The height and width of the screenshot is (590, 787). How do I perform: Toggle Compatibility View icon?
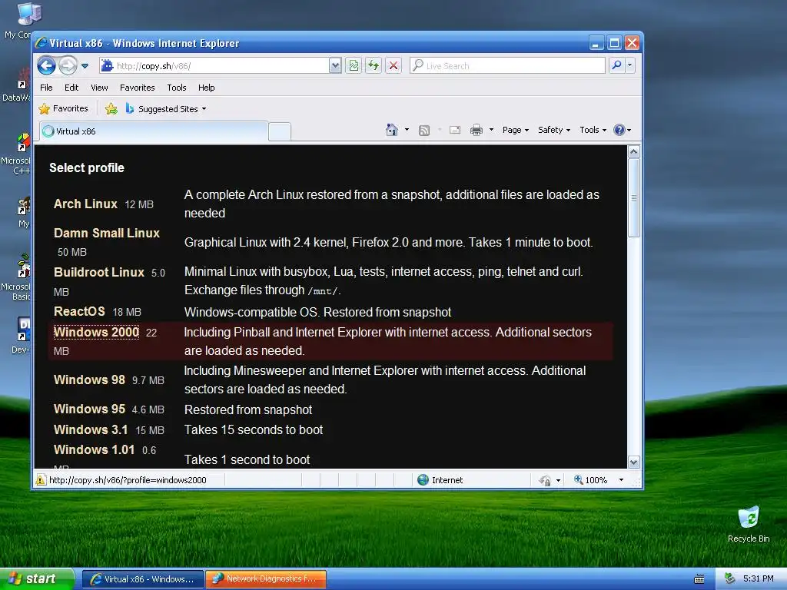(x=354, y=66)
